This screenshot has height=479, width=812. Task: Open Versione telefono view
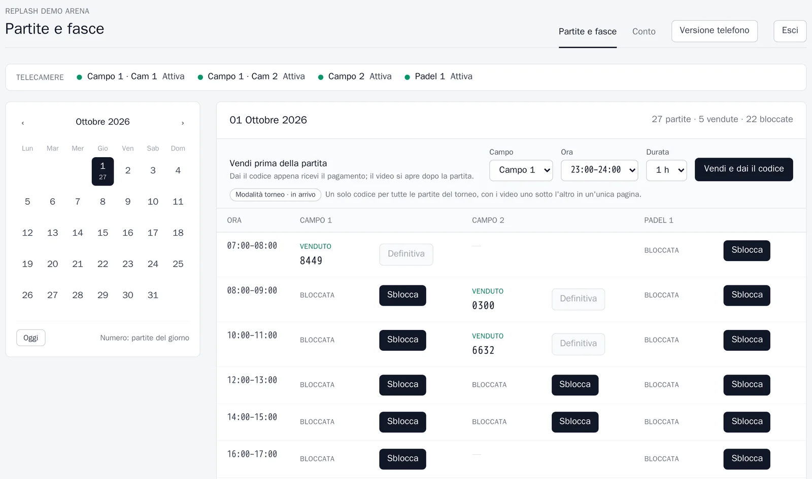714,31
